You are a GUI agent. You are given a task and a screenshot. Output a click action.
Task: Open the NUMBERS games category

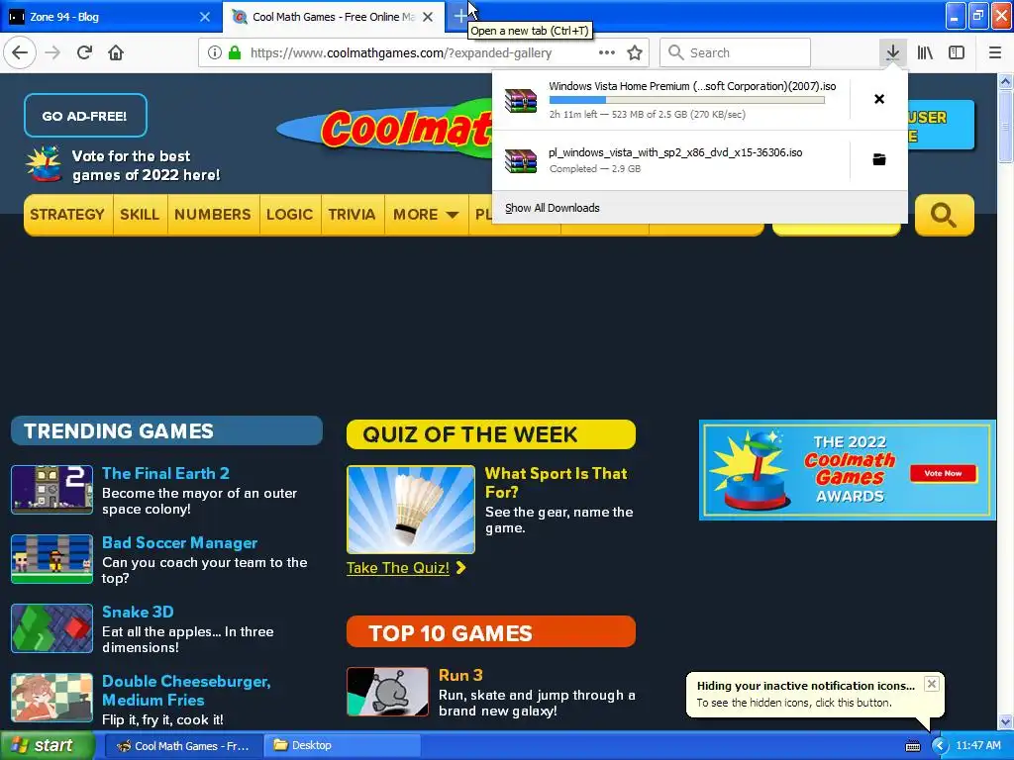coord(212,215)
